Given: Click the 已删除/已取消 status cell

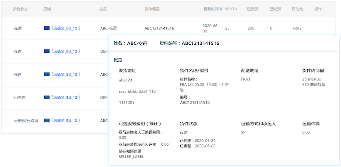Looking at the screenshot, I should pyautogui.click(x=26, y=121).
